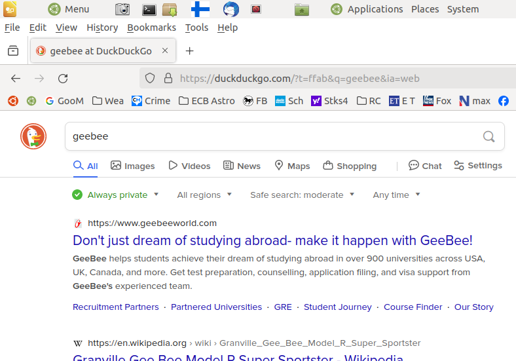This screenshot has height=361, width=516.
Task: Click the yellow notes icon in panel corner
Action: (x=10, y=9)
